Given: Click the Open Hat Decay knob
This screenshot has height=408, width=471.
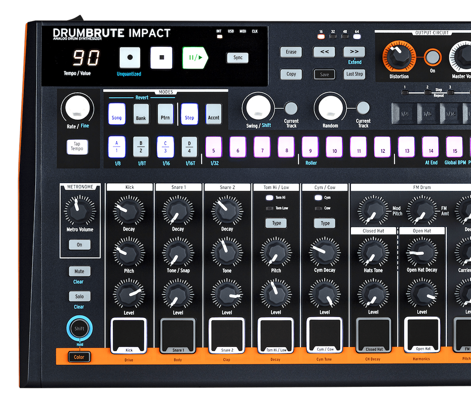Looking at the screenshot, I should coord(422,252).
